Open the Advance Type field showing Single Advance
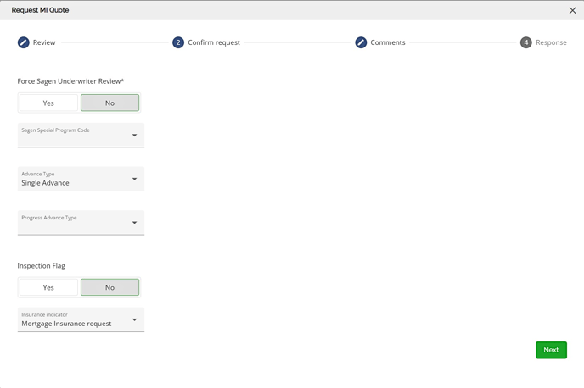The image size is (584, 388). (81, 179)
